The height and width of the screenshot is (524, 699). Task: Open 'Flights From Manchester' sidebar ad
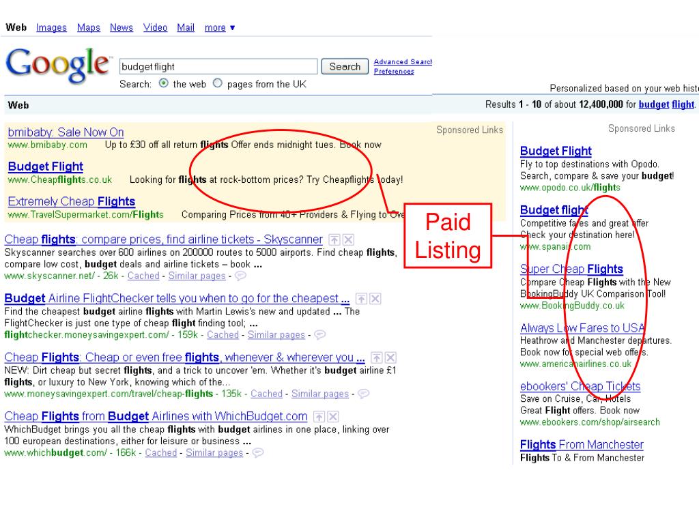(x=582, y=445)
